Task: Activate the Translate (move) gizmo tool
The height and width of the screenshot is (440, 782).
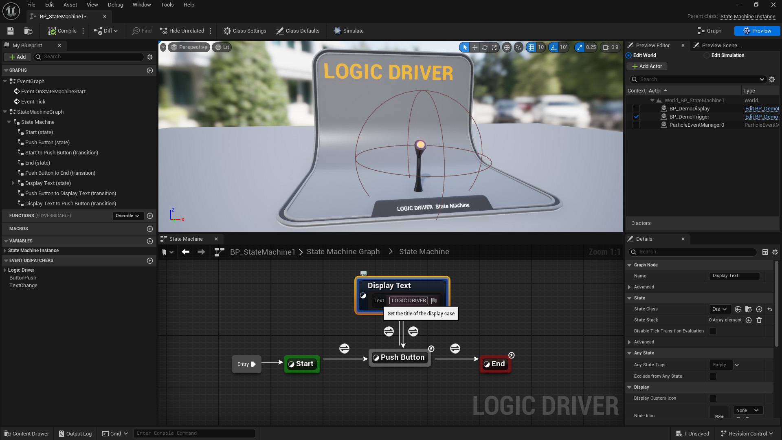Action: [474, 47]
